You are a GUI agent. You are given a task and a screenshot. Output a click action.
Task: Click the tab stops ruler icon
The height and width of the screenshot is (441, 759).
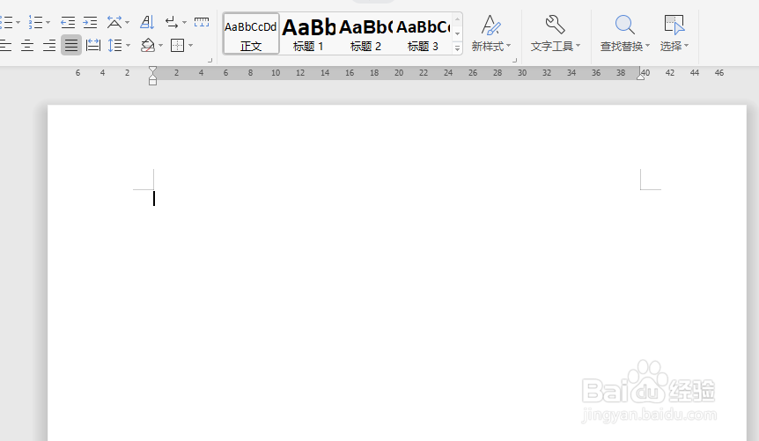coord(202,22)
